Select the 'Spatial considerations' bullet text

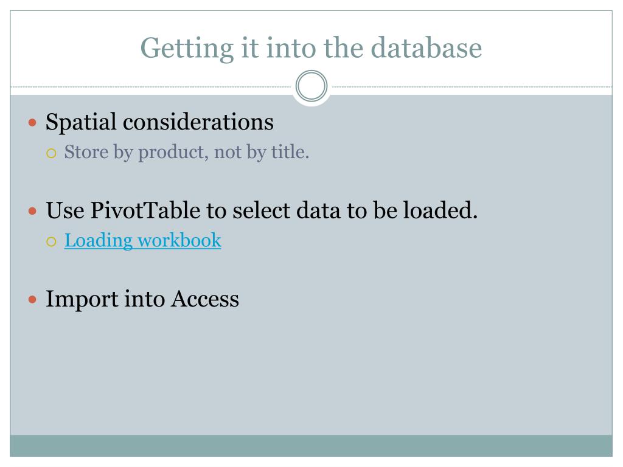(159, 122)
